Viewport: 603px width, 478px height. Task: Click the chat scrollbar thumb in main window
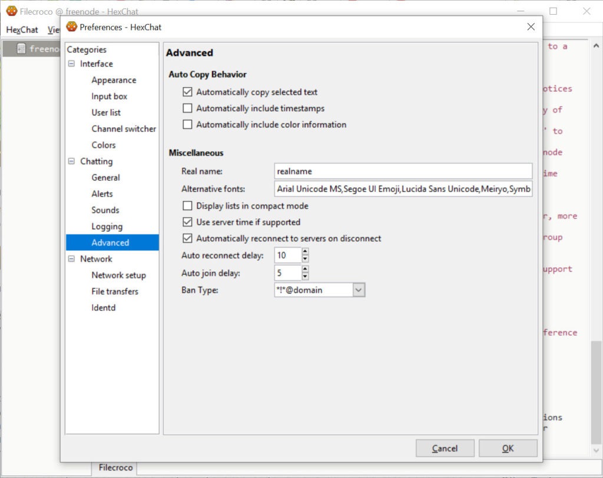(596, 392)
